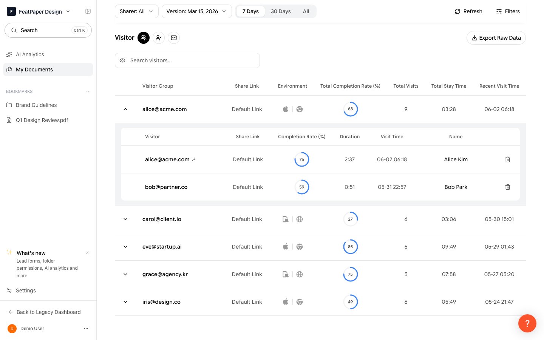The height and width of the screenshot is (340, 544).
Task: Click Total Stay Time column header
Action: pyautogui.click(x=449, y=86)
